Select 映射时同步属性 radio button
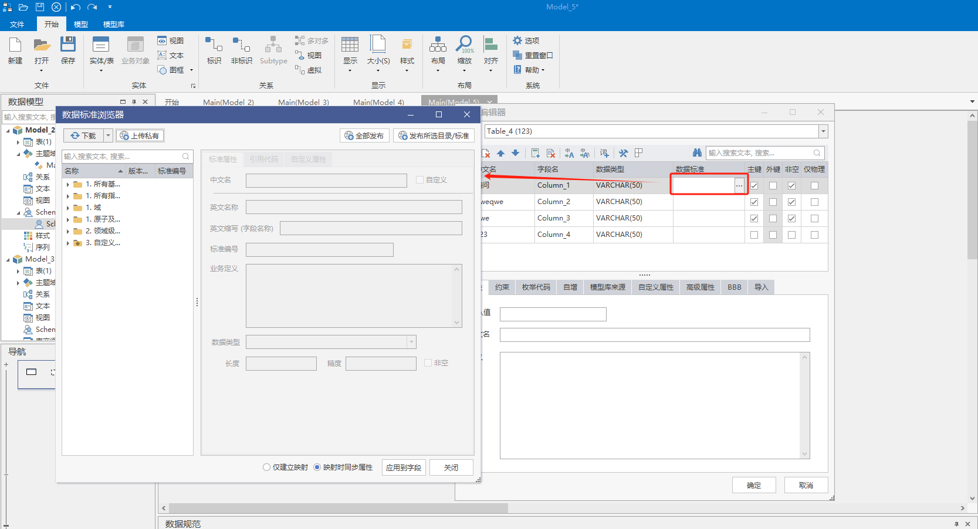978x529 pixels. pyautogui.click(x=317, y=467)
